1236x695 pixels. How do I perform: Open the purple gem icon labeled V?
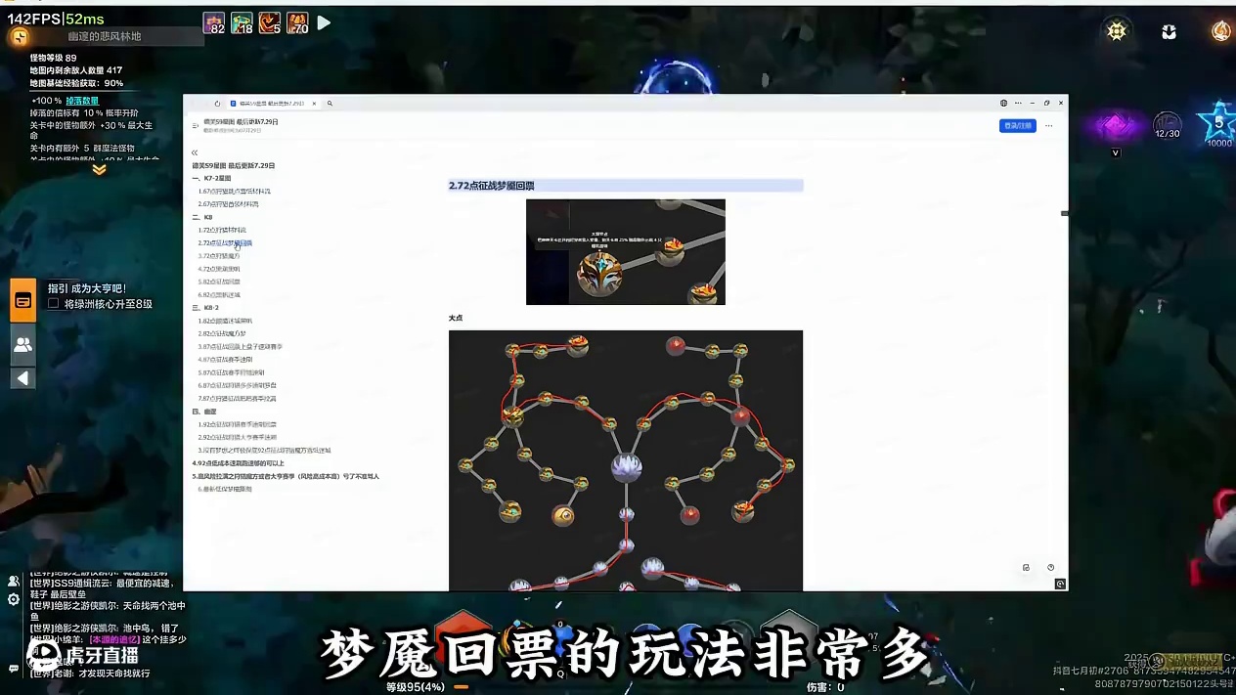[1114, 127]
